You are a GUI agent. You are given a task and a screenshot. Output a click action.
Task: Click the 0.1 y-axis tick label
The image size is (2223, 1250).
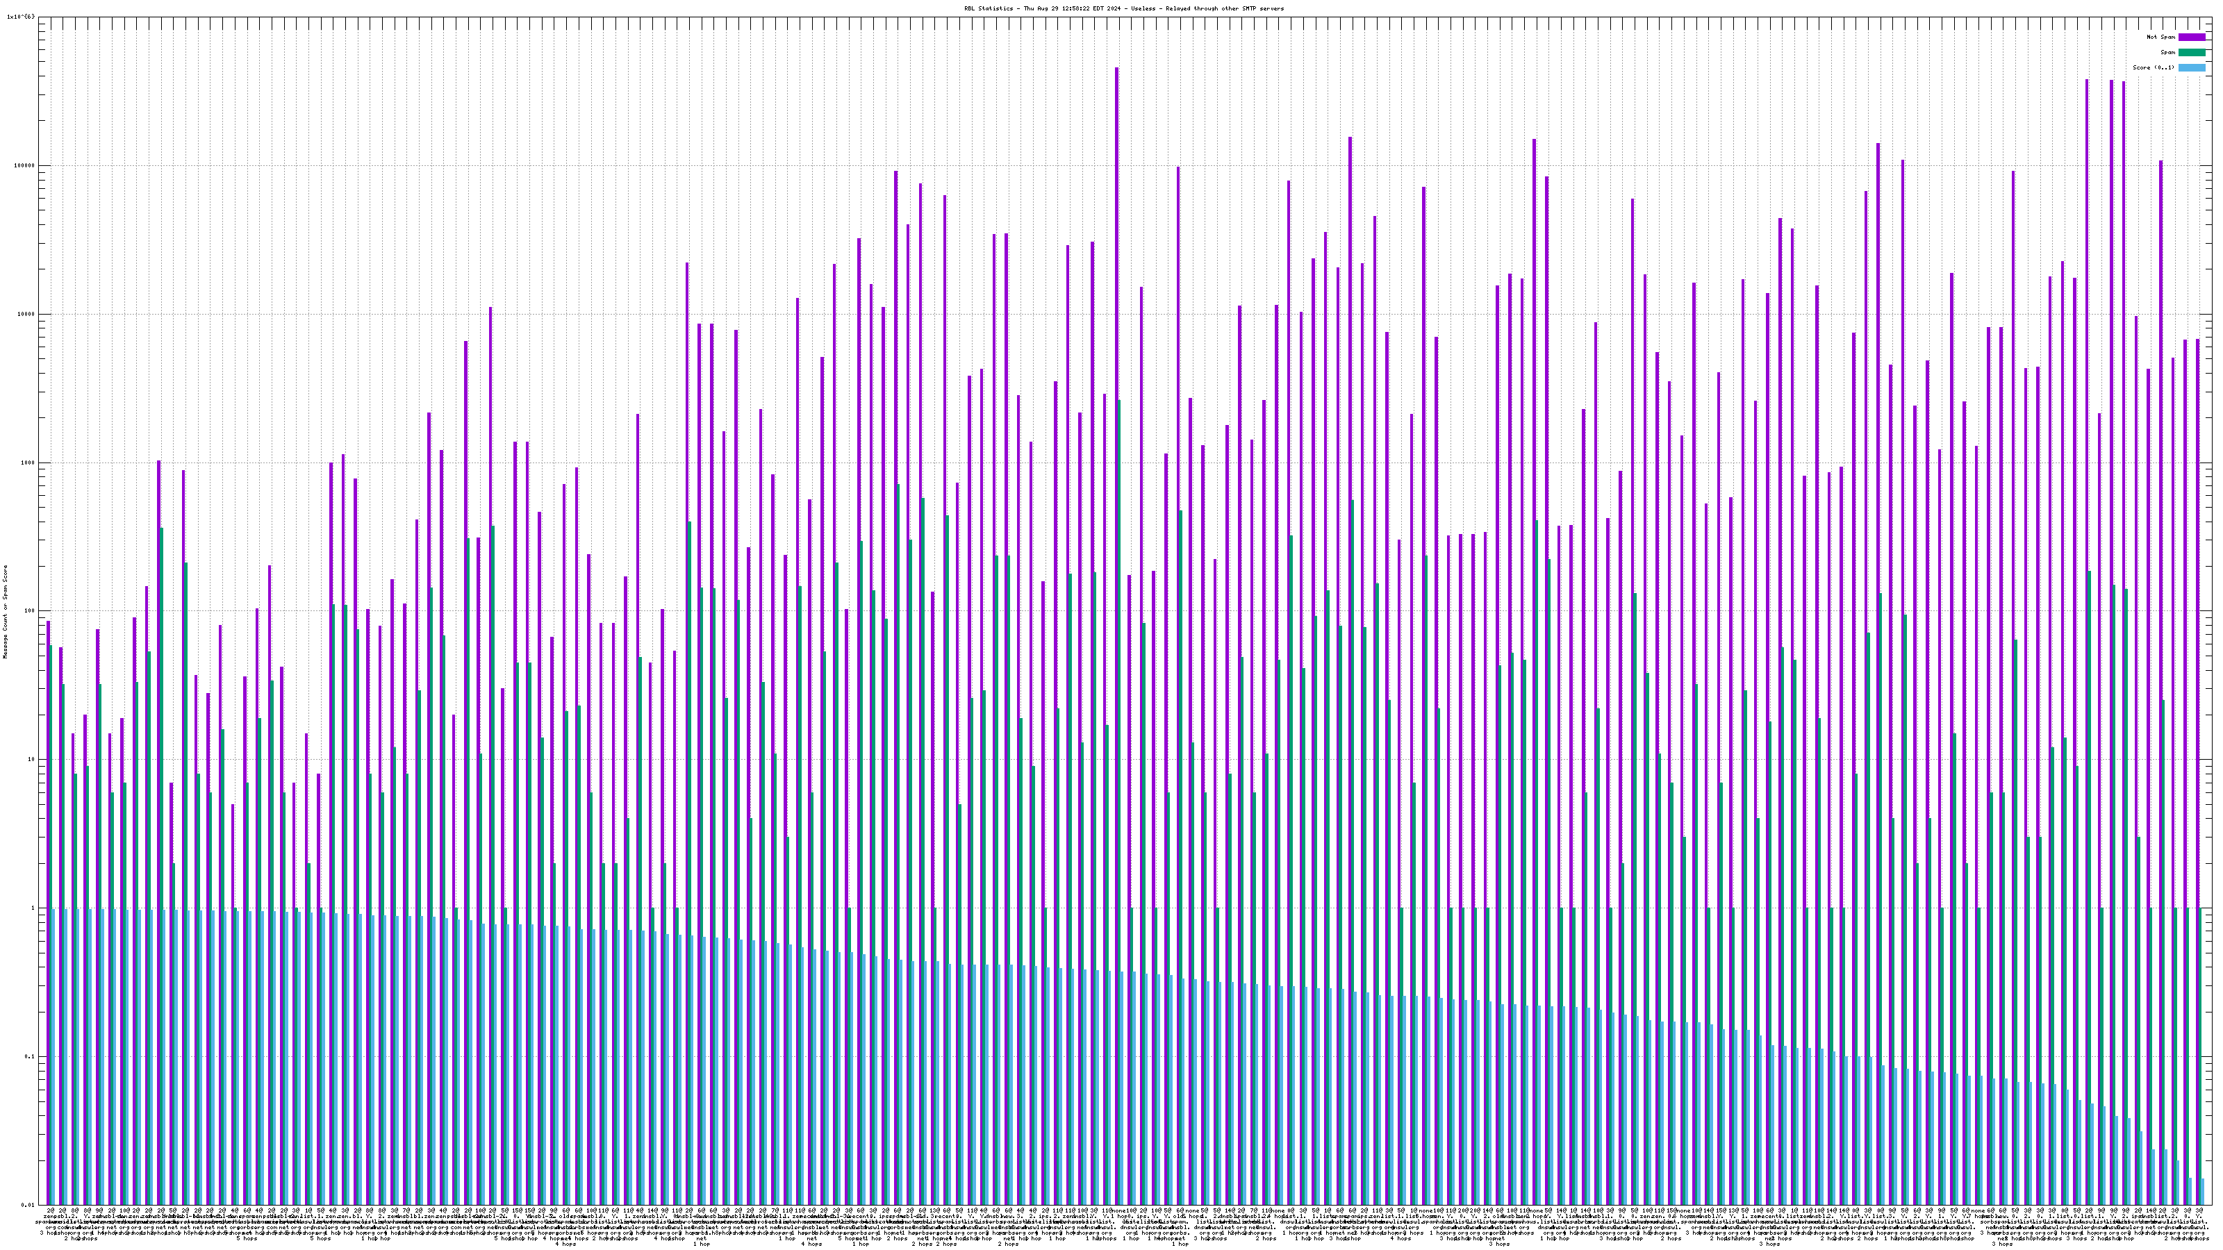point(29,1057)
